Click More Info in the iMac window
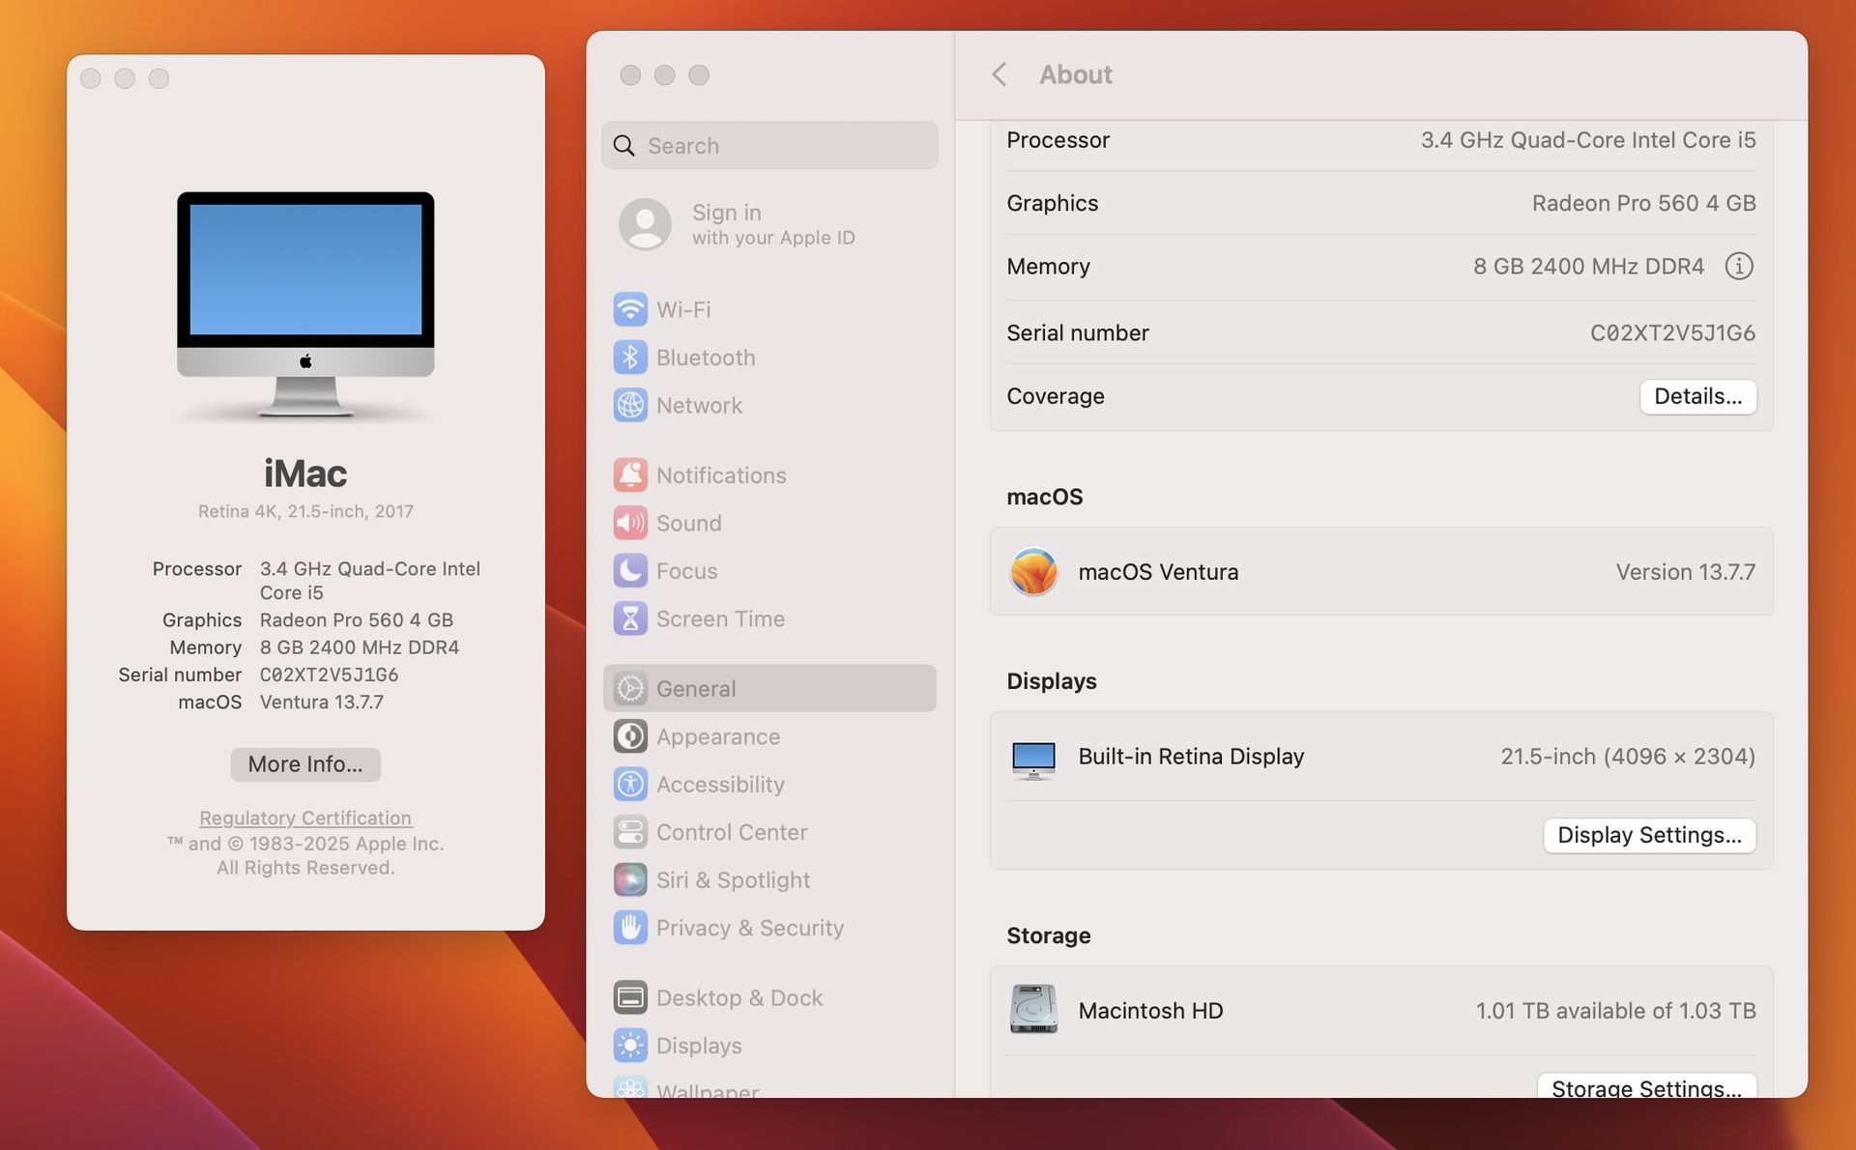Viewport: 1856px width, 1150px height. pos(305,764)
